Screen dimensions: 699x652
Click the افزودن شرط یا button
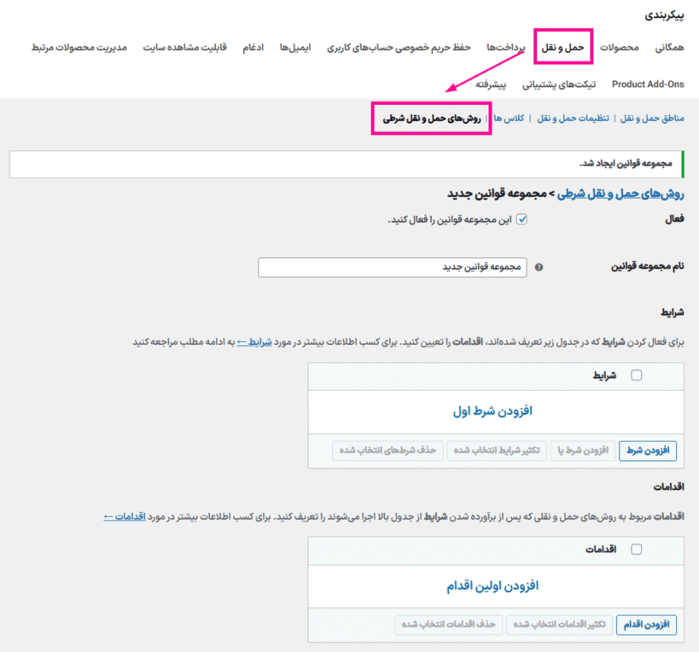(583, 451)
